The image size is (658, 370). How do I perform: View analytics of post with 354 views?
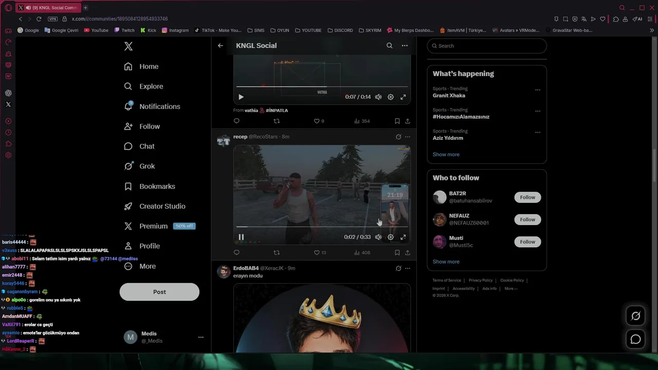(362, 121)
